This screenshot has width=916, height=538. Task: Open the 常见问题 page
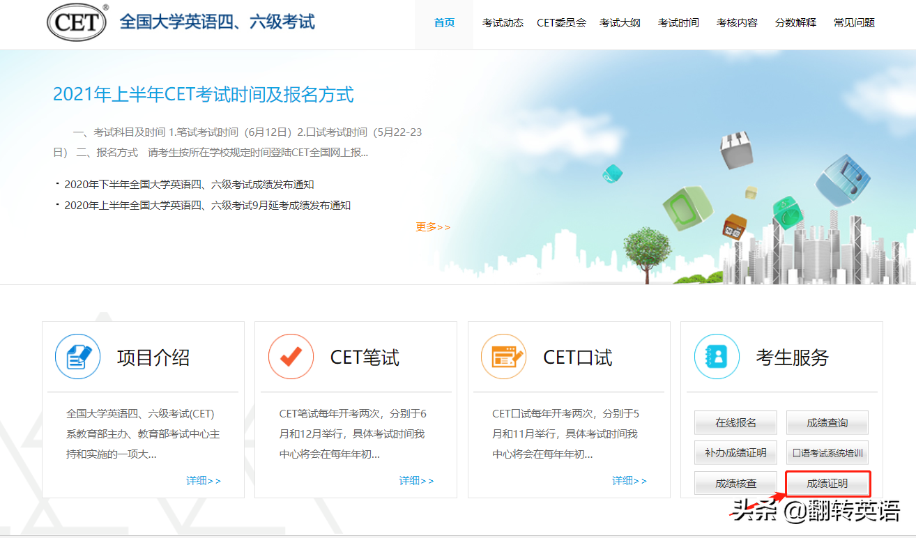point(854,22)
